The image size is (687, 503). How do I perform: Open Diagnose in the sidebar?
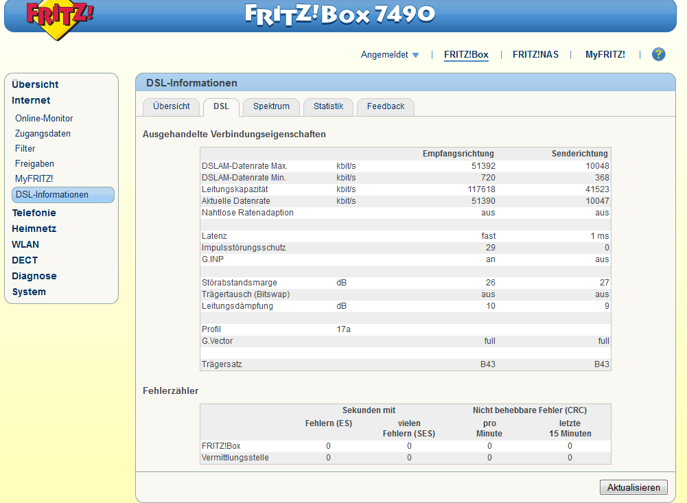[34, 276]
